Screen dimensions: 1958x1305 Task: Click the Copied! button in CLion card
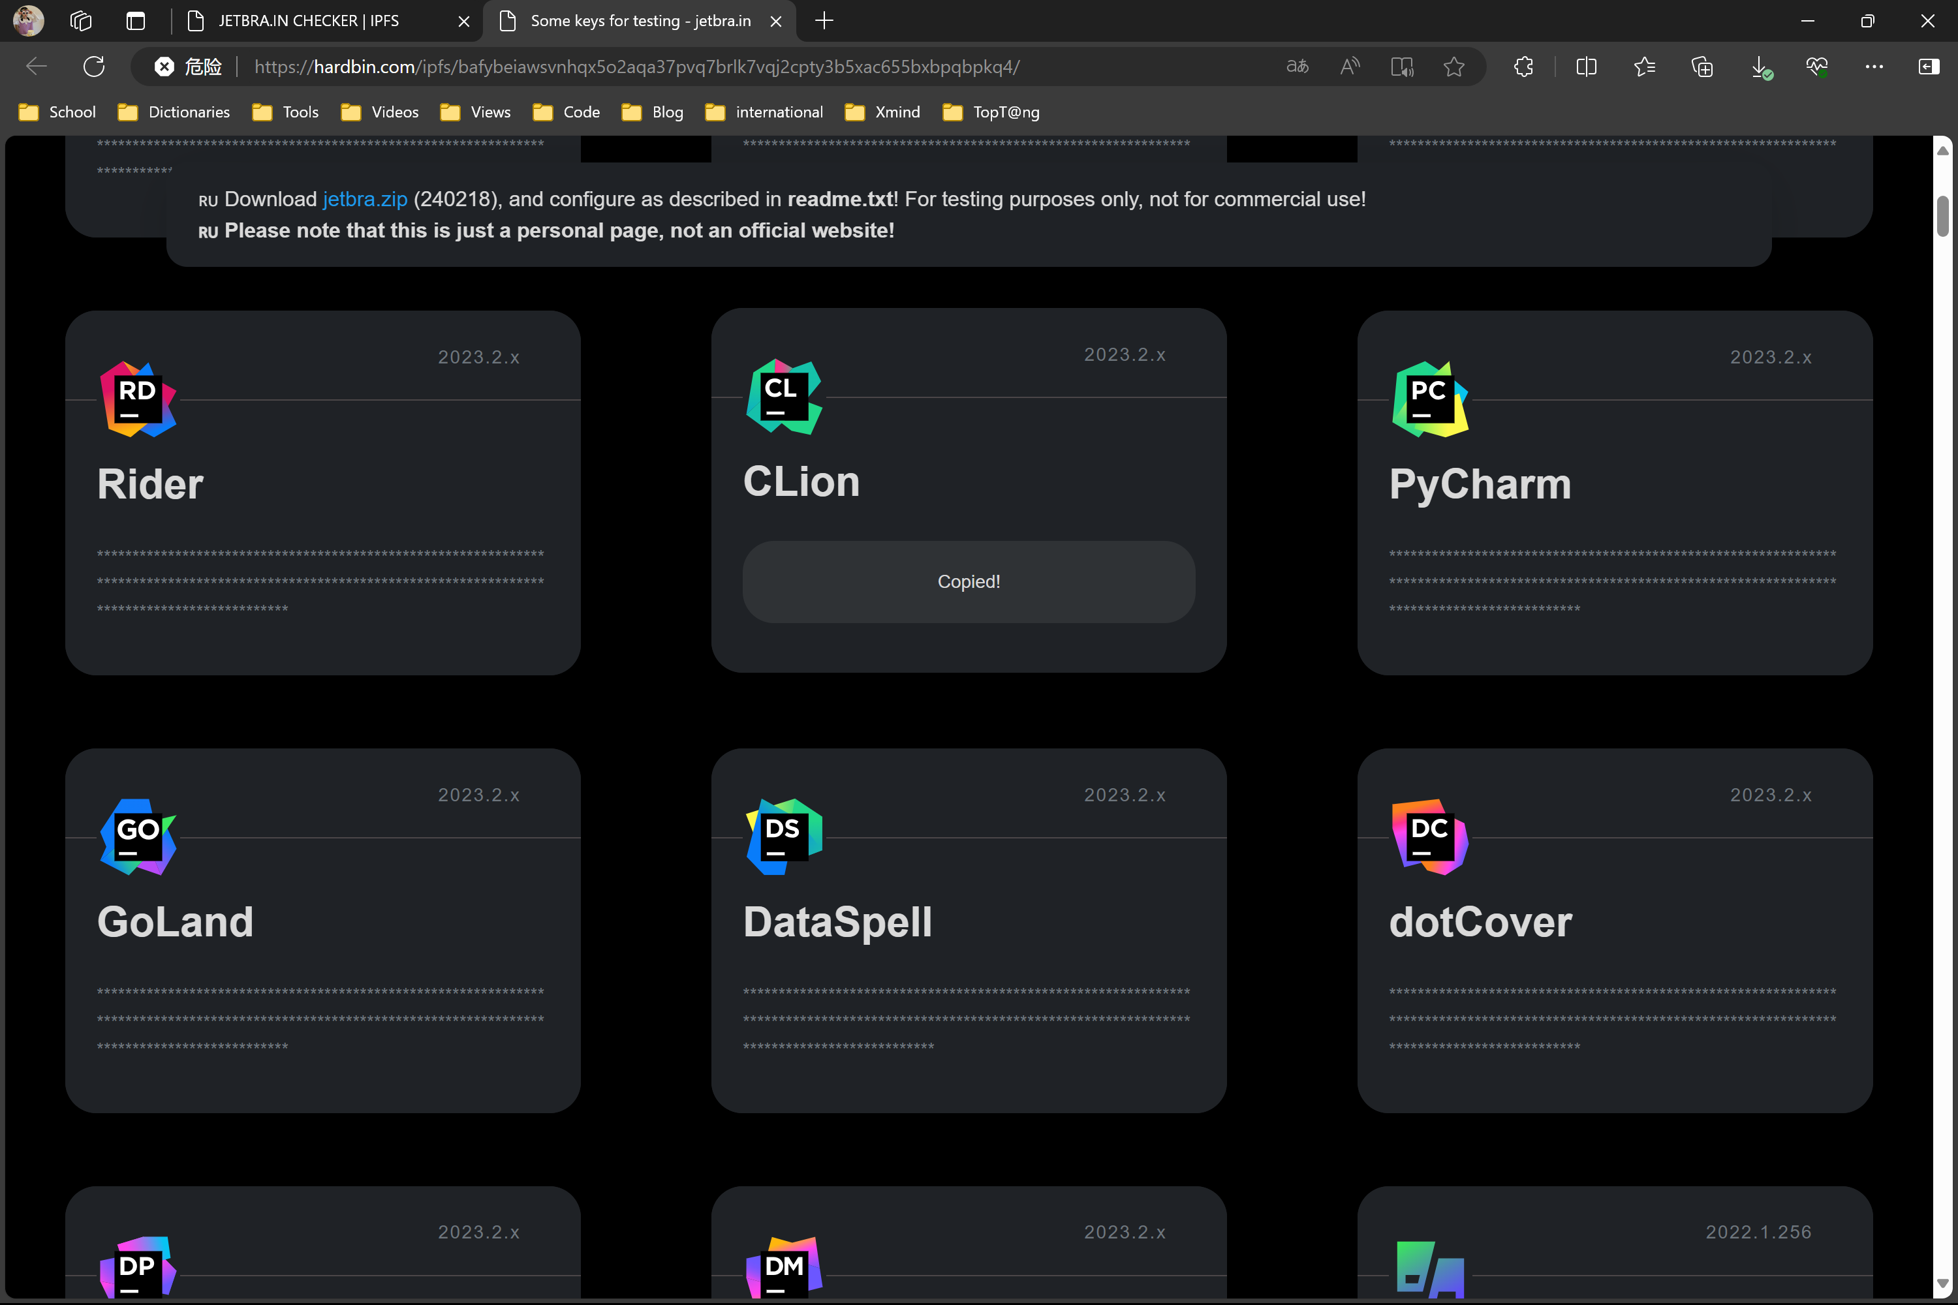[x=969, y=582]
